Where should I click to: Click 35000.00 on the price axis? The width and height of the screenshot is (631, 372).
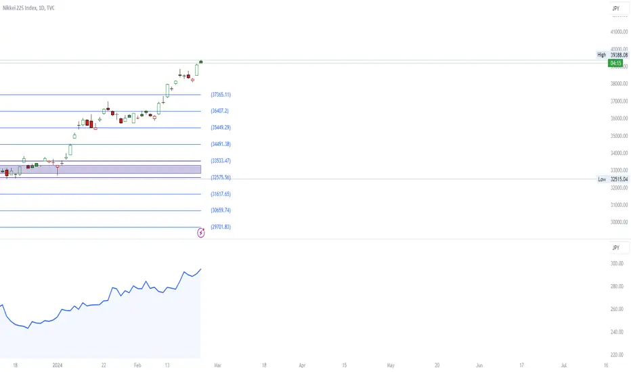619,136
